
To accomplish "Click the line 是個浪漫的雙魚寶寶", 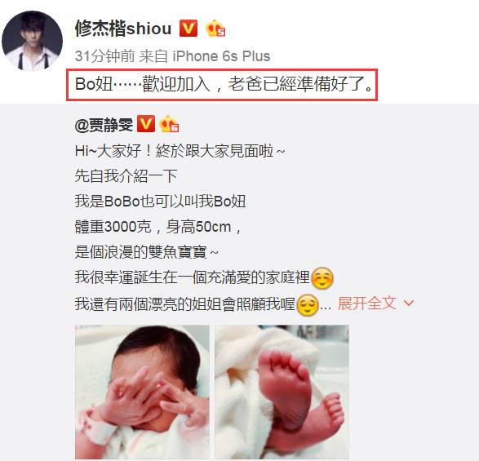I will tap(147, 252).
